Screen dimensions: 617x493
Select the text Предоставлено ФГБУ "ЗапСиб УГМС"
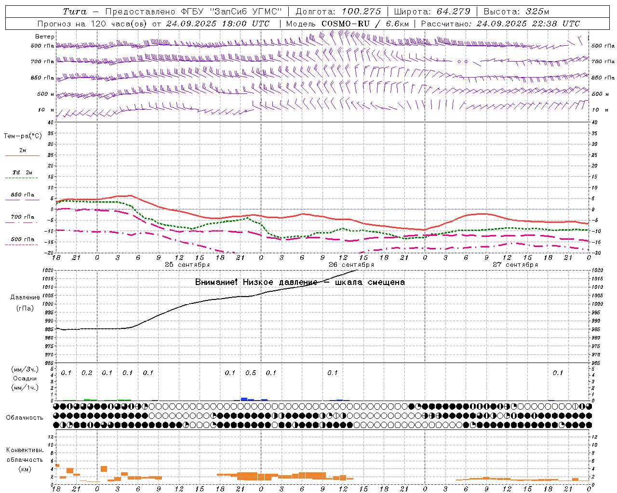(193, 12)
